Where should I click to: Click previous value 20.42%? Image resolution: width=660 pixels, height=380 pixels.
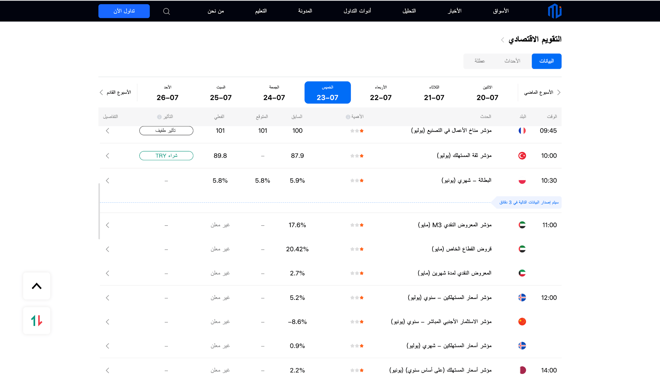[297, 249]
